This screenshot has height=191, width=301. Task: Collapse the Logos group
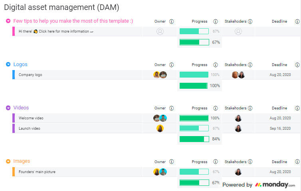pos(8,64)
